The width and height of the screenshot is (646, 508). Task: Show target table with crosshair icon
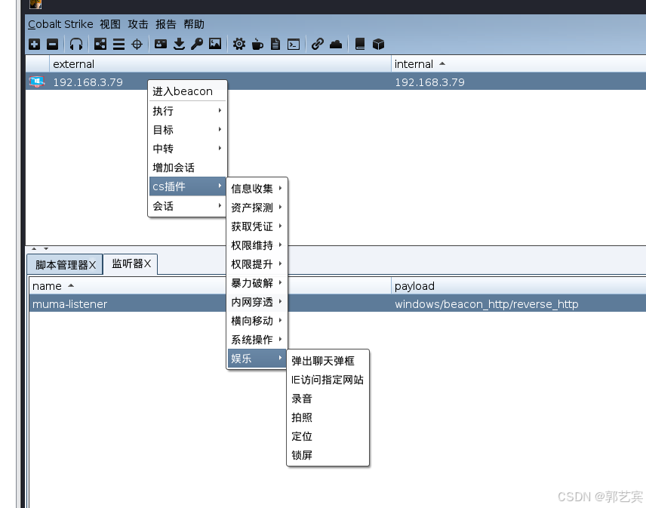coord(137,44)
